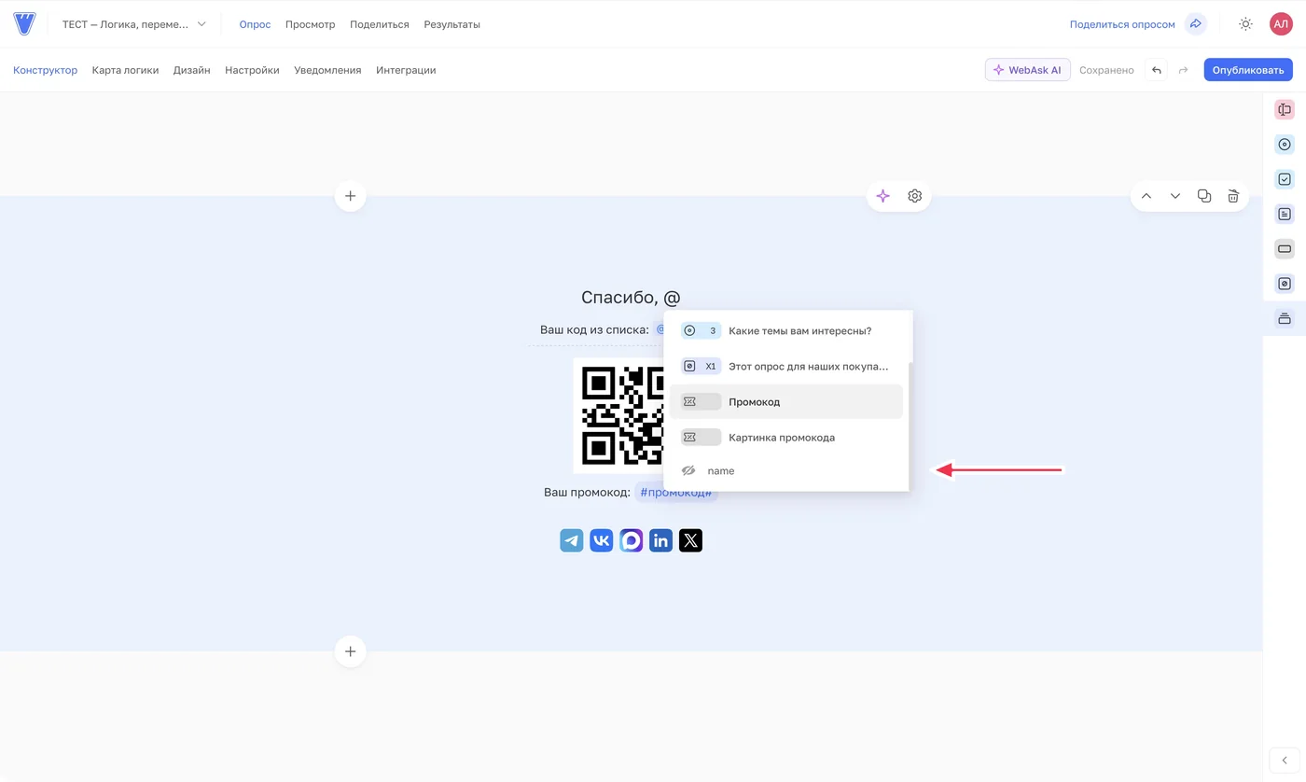Add a button element from the sidebar
Screen dimensions: 1306x782
click(1285, 248)
